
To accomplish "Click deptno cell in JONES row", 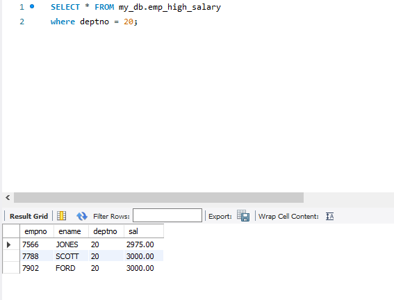I will click(x=106, y=244).
